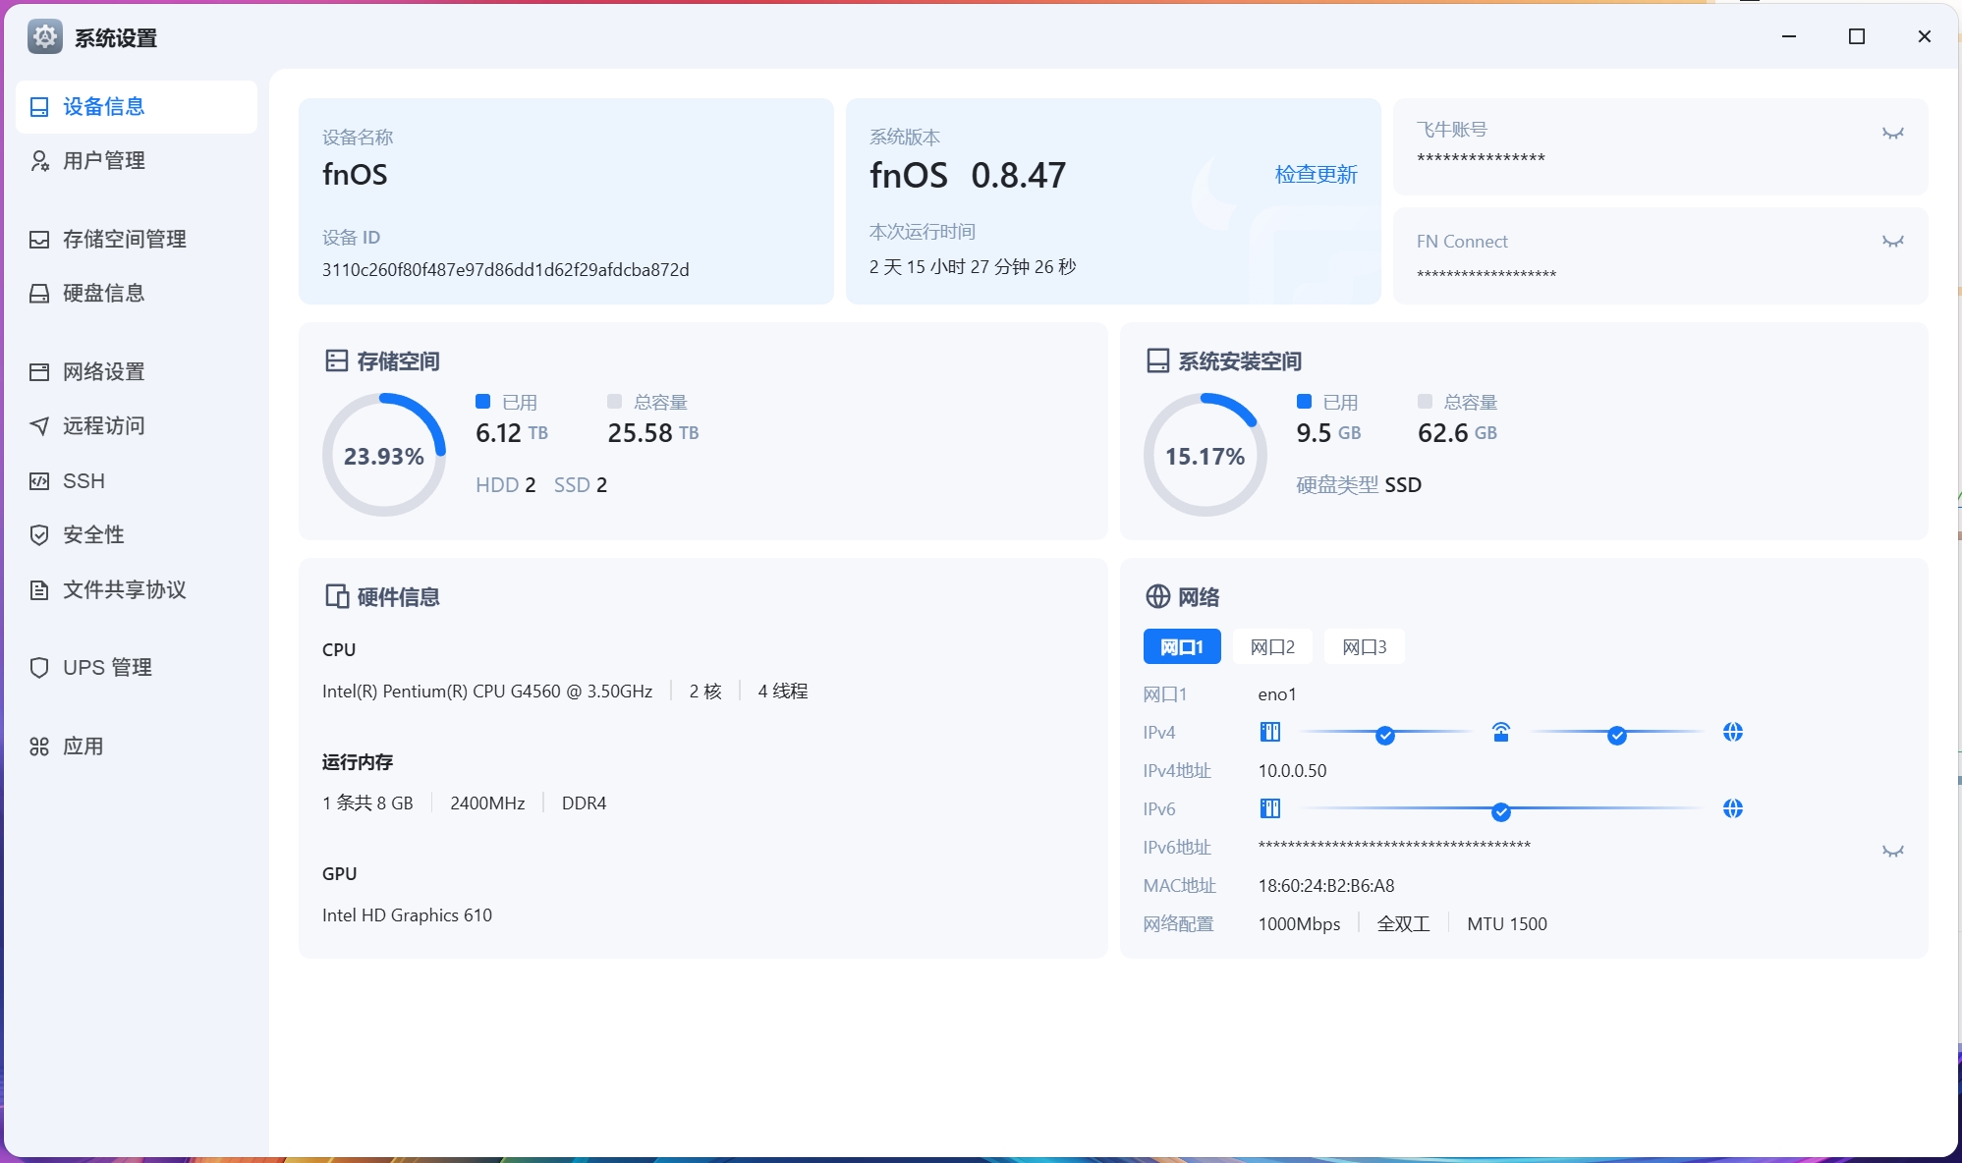Click second IPv4 connection check mark
Image resolution: width=1962 pixels, height=1163 pixels.
pyautogui.click(x=1616, y=735)
